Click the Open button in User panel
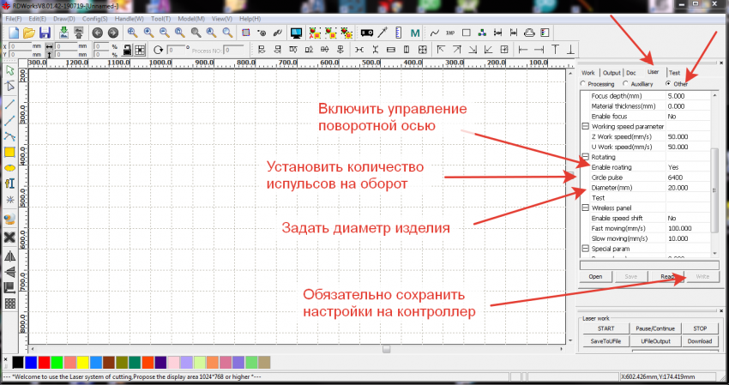 [595, 277]
